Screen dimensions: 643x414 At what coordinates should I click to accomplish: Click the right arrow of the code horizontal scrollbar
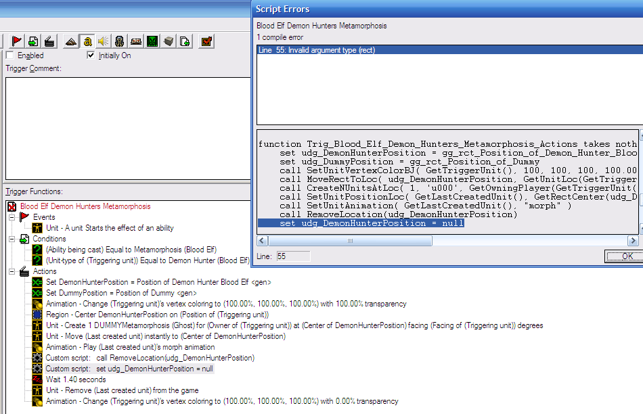pyautogui.click(x=633, y=241)
